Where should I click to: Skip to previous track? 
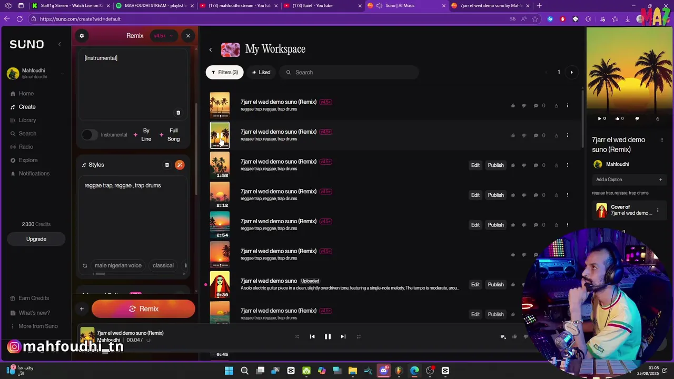click(x=312, y=336)
